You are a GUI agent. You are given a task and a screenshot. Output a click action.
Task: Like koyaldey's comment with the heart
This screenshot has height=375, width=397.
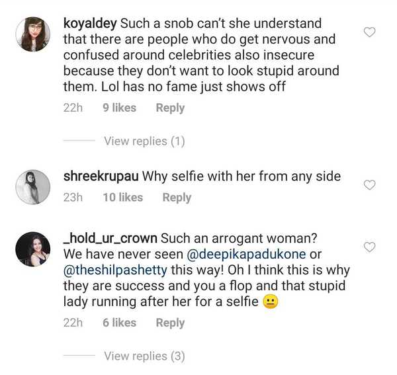(371, 32)
